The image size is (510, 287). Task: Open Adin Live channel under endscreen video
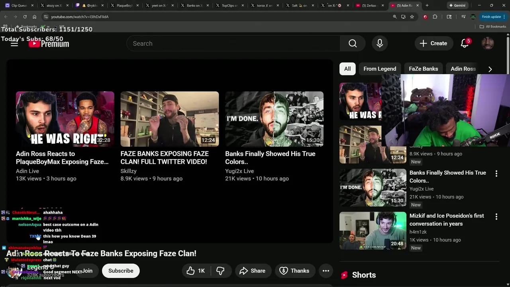click(27, 171)
